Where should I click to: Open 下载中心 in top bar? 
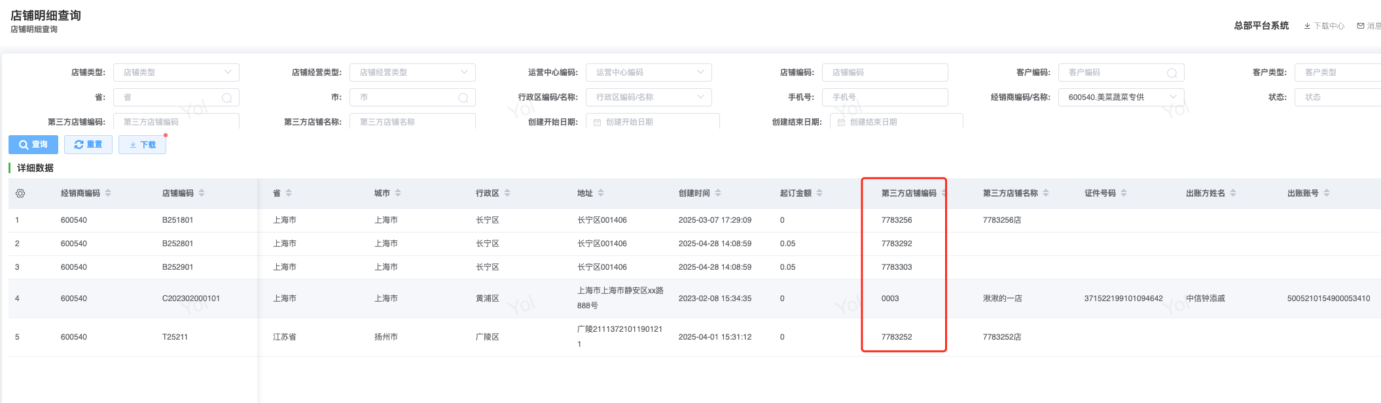pos(1324,26)
